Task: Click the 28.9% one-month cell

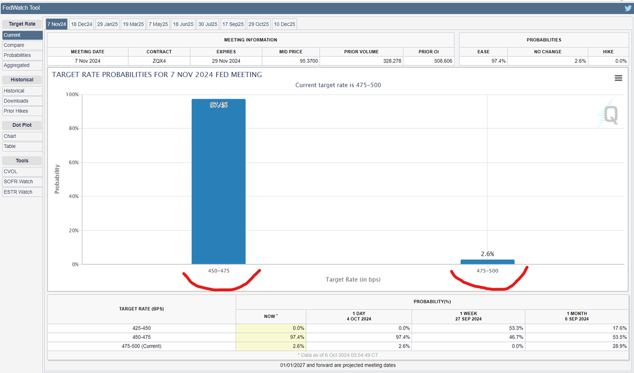Action: click(578, 346)
